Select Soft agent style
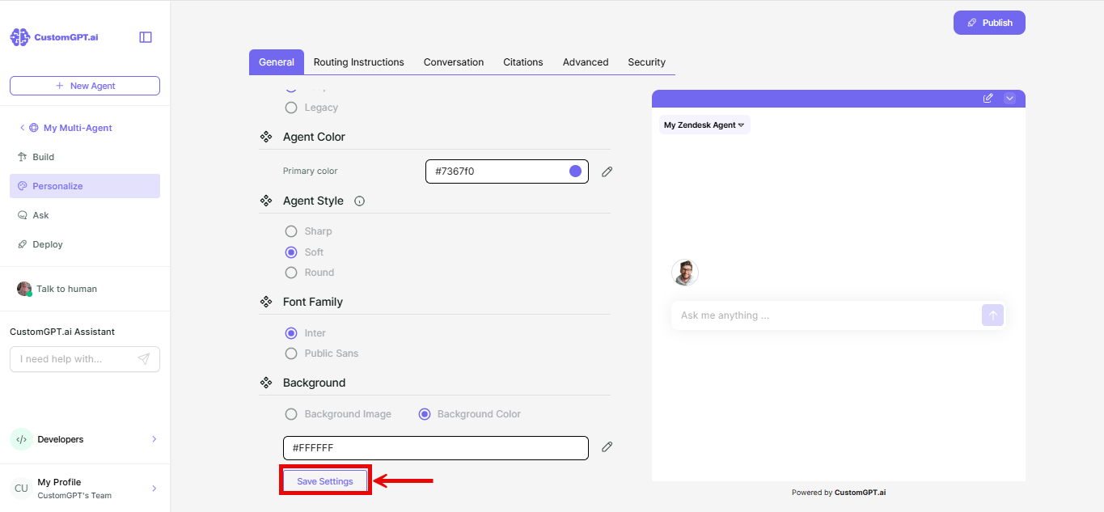The width and height of the screenshot is (1104, 512). pyautogui.click(x=291, y=252)
